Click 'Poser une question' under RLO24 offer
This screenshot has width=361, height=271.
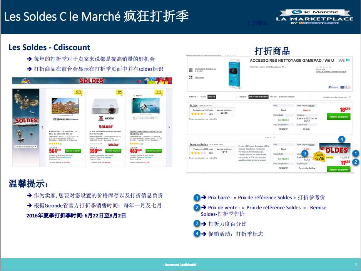(x=203, y=119)
